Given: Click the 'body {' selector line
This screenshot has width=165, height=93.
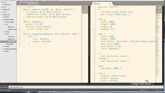Looking at the screenshot, I should pyautogui.click(x=102, y=34).
